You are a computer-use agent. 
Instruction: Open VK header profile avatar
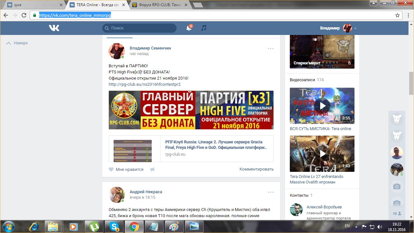(x=347, y=28)
